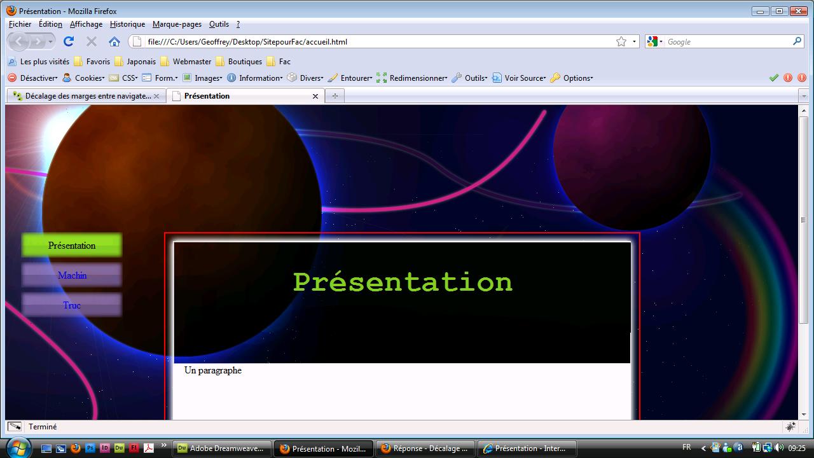
Task: Click the scroll down arrow of page scrollbar
Action: [803, 415]
